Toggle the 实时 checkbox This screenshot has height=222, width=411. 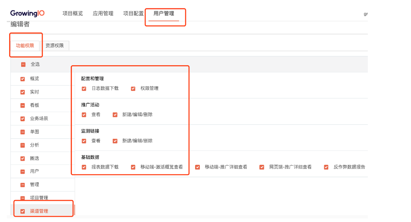point(22,92)
